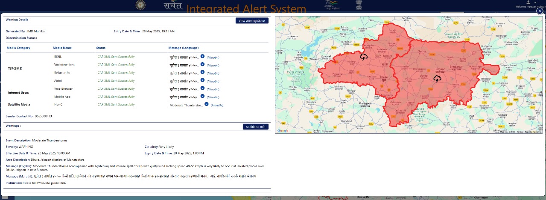Click NavIC's CAP XML Sent Successfully status
The height and width of the screenshot is (200, 546).
pos(116,104)
